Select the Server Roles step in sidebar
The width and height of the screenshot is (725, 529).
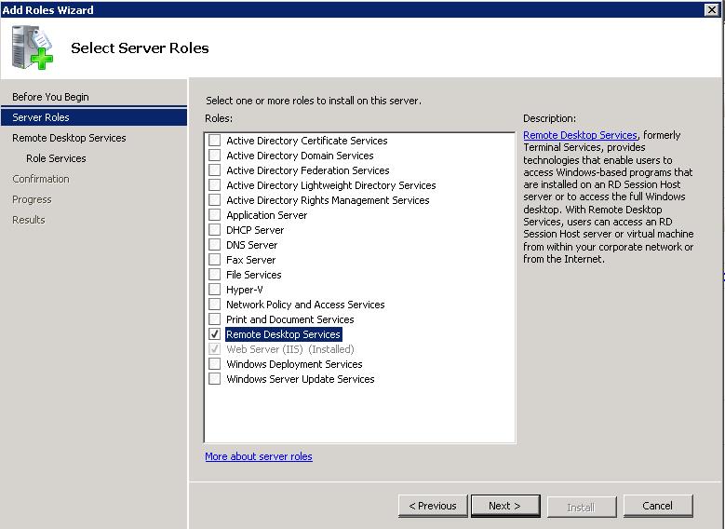(41, 117)
